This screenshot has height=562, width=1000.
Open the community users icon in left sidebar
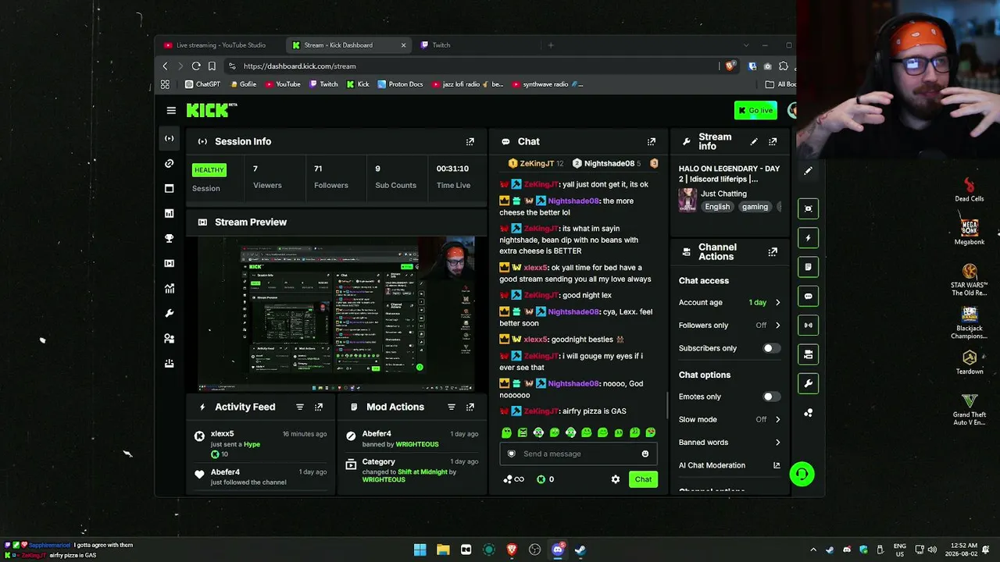(x=169, y=338)
